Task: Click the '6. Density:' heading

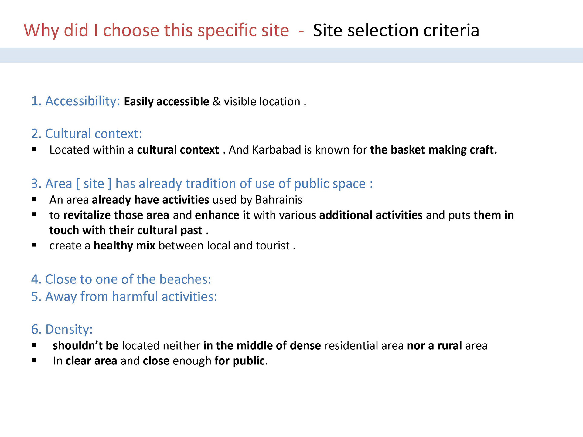Action: point(62,329)
